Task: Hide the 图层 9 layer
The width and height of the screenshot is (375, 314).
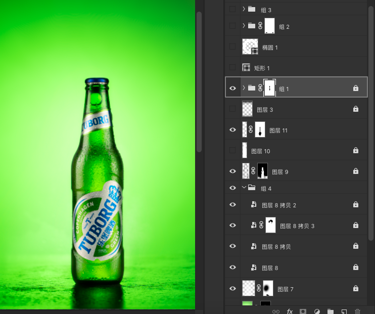Action: coord(232,171)
